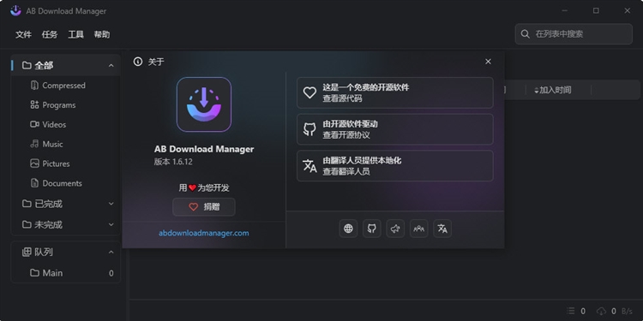Open the 任务 menu
The height and width of the screenshot is (321, 643).
point(50,35)
